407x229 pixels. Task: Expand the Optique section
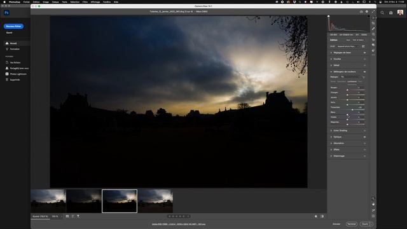[331, 137]
